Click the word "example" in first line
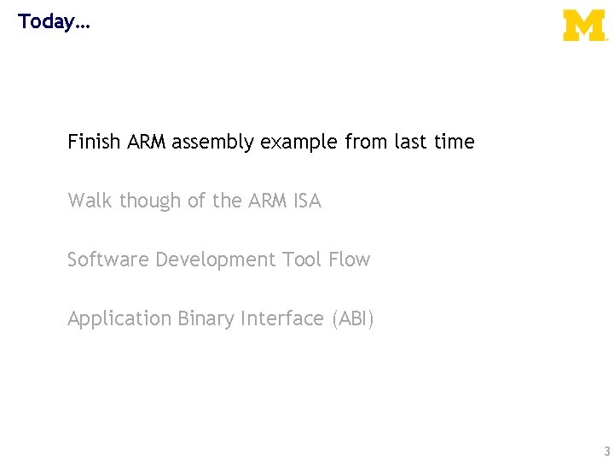The image size is (614, 461). 299,143
